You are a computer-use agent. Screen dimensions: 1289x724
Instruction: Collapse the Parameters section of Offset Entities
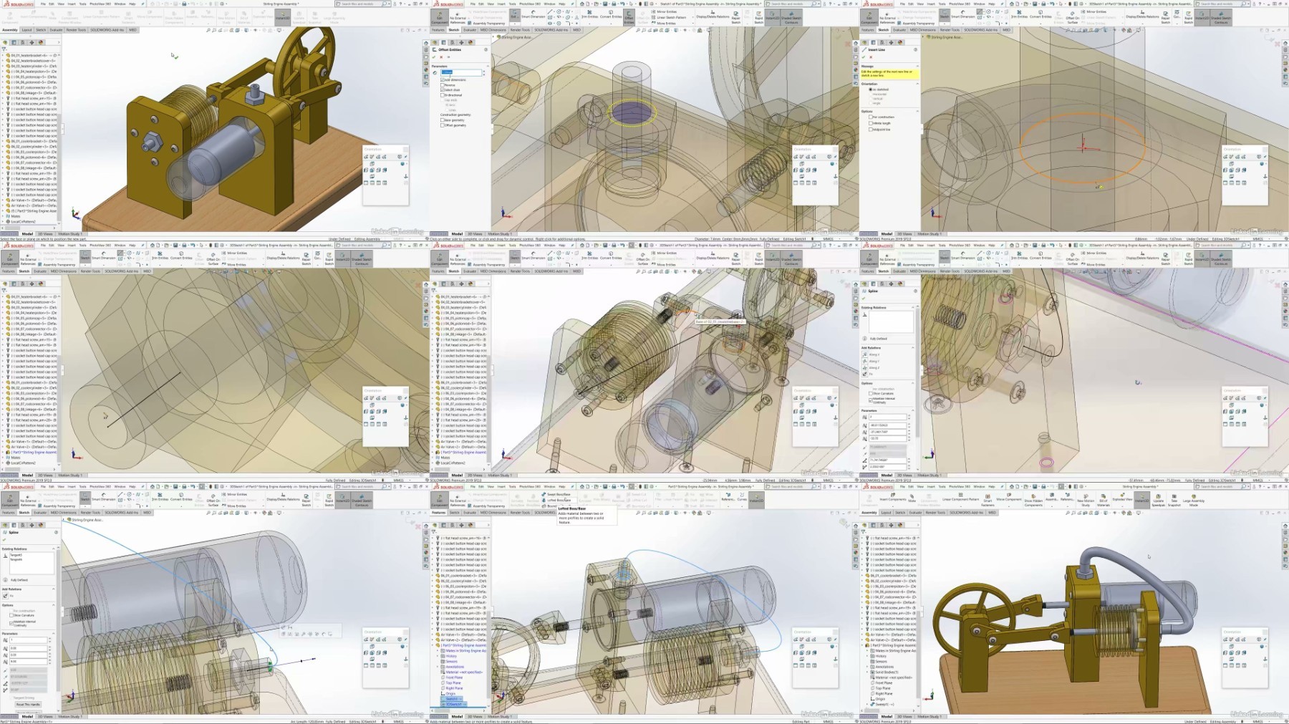click(x=486, y=66)
